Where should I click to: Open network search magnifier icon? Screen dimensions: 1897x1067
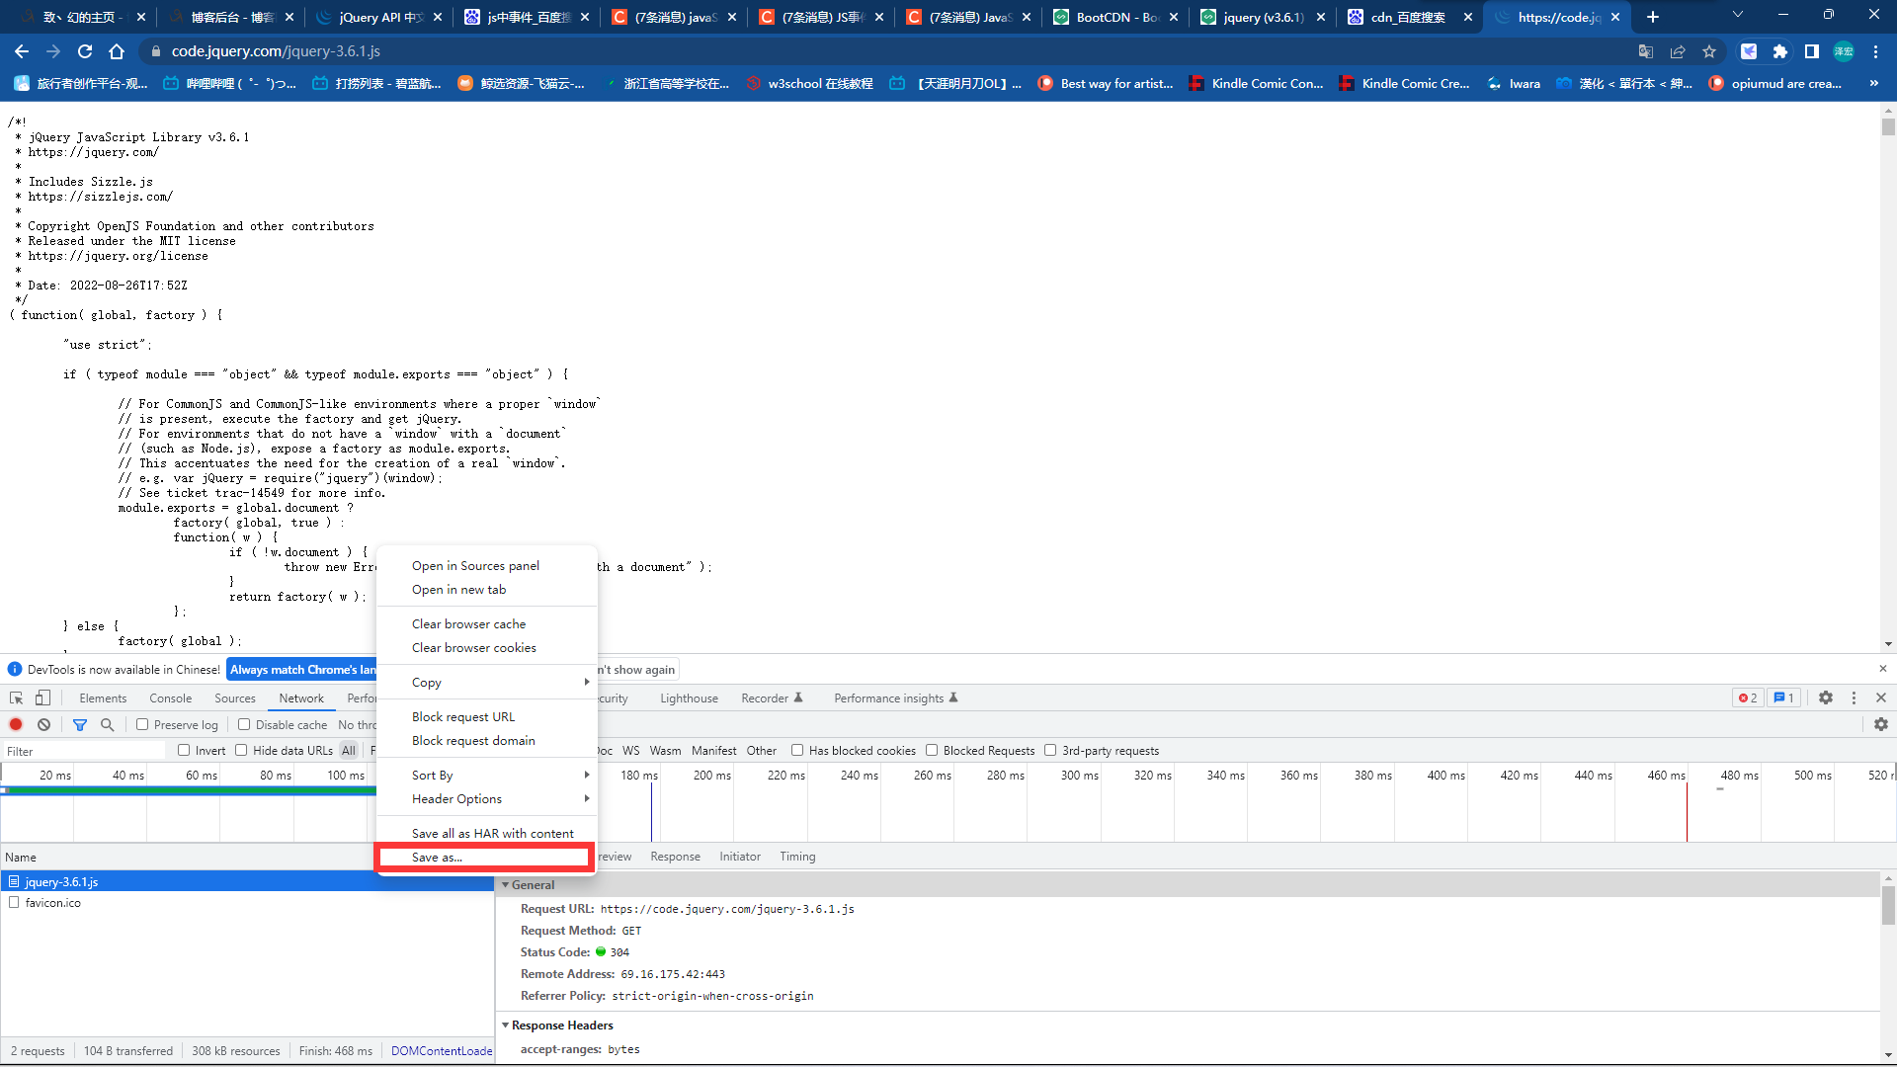108,724
